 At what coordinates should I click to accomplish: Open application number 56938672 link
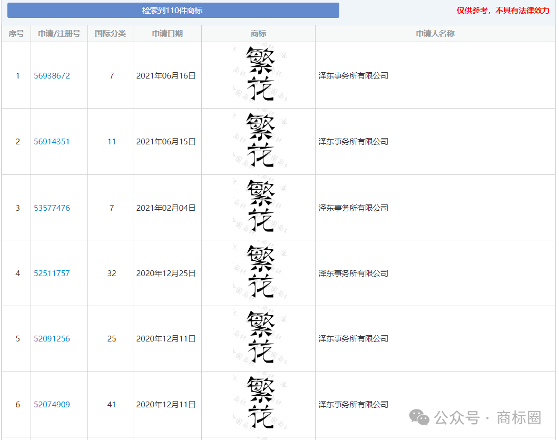click(x=52, y=76)
